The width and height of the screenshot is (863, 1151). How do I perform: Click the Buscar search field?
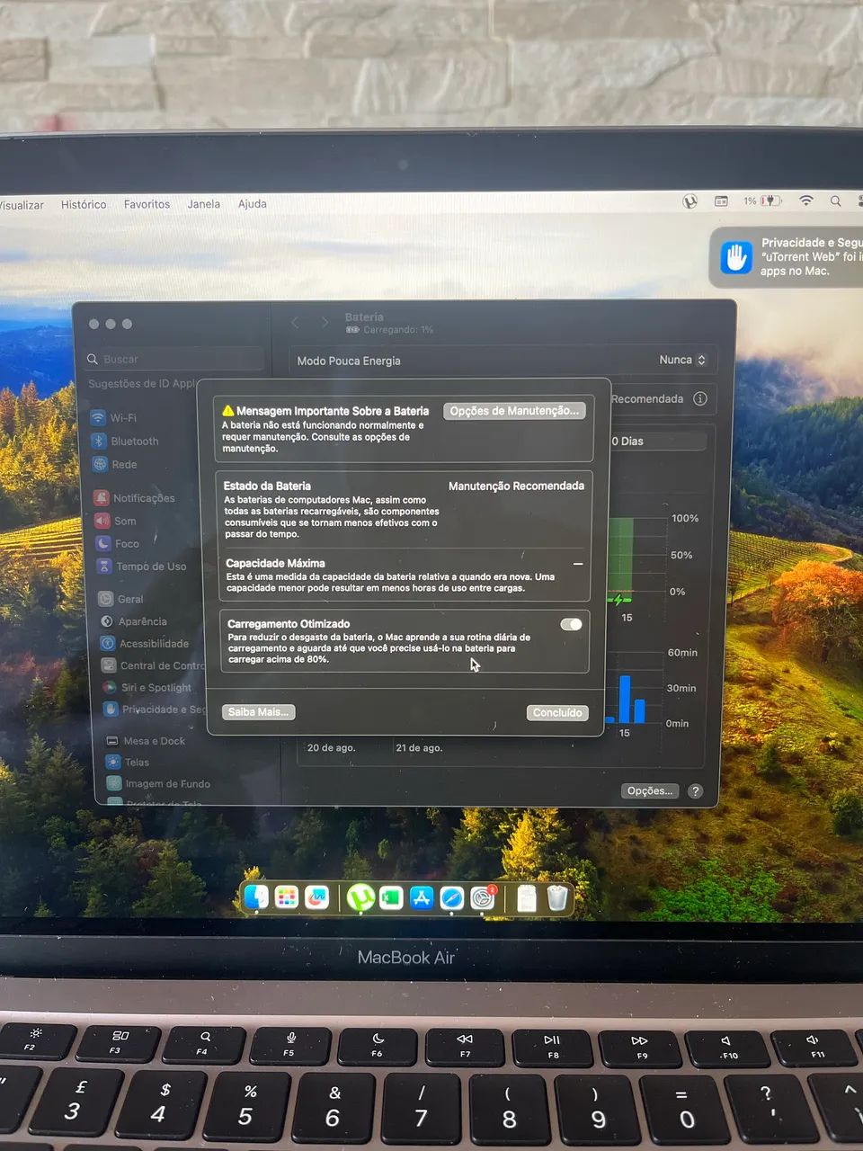174,359
